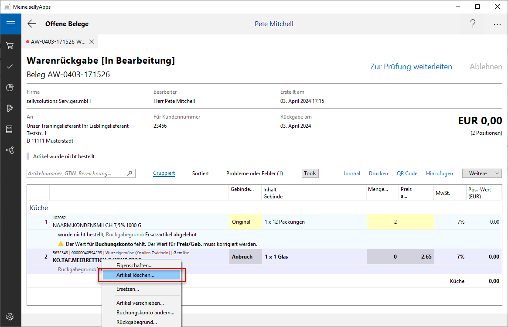Open the pie chart reports icon
Image resolution: width=508 pixels, height=327 pixels.
pos(10,87)
